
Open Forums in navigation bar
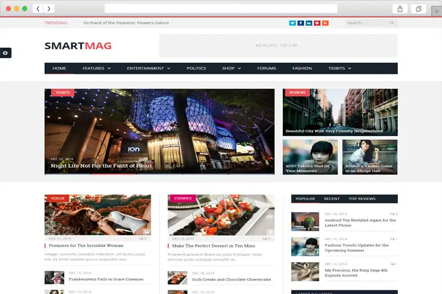click(266, 68)
